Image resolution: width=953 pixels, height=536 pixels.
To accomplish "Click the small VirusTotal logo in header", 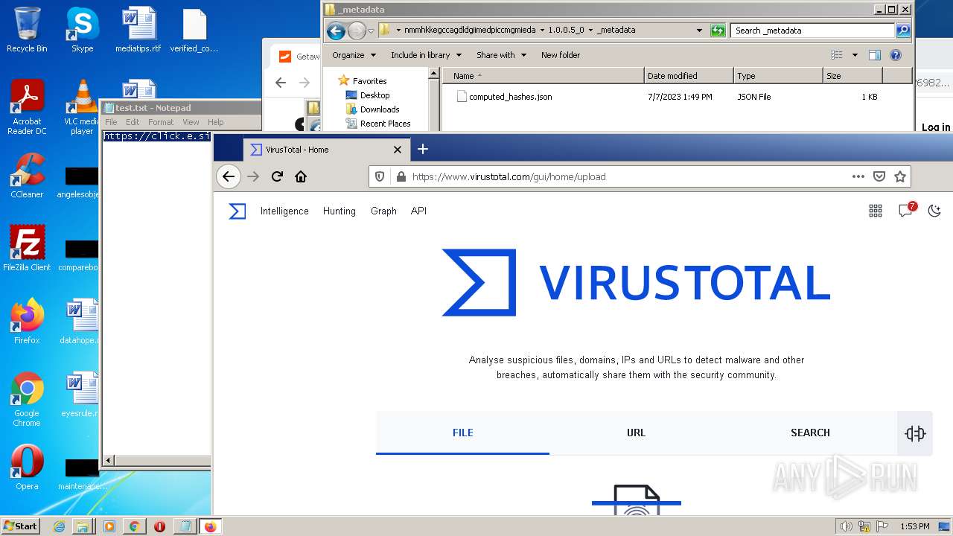I will [237, 211].
